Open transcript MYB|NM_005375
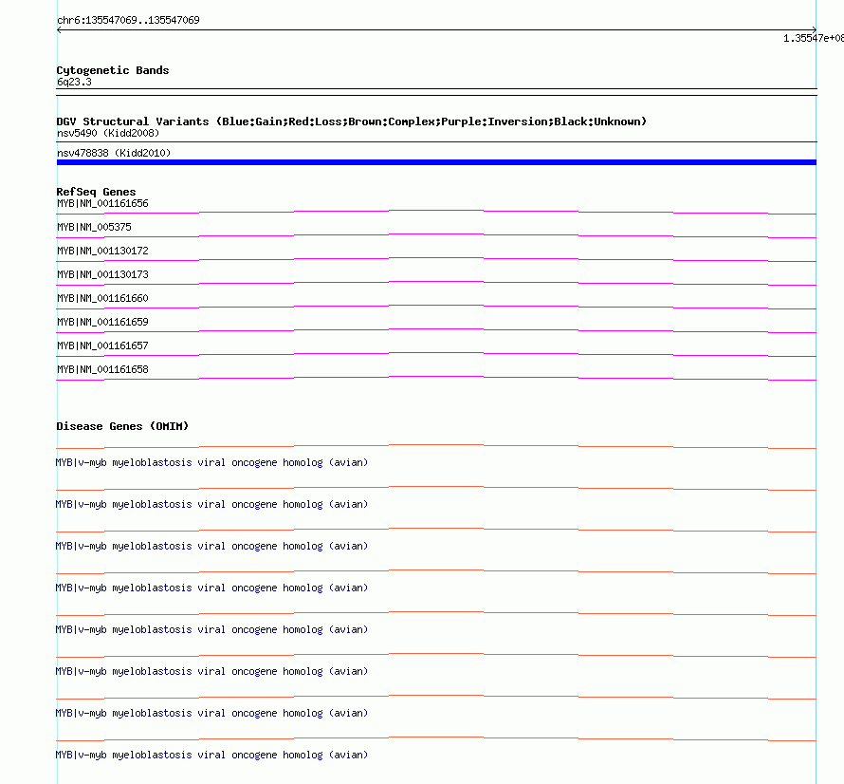 pos(94,228)
